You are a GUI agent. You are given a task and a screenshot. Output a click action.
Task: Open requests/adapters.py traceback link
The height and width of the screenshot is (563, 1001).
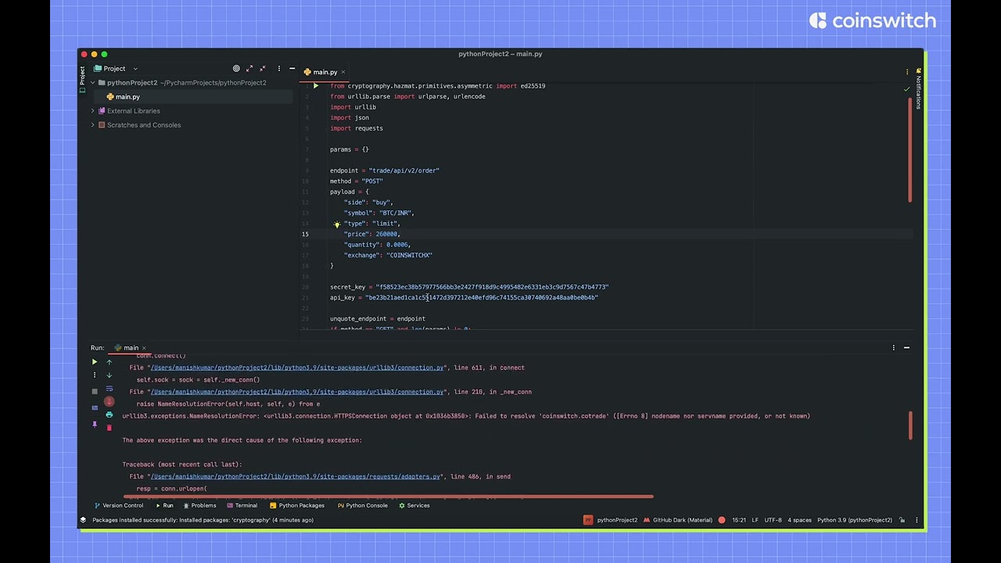(x=295, y=476)
